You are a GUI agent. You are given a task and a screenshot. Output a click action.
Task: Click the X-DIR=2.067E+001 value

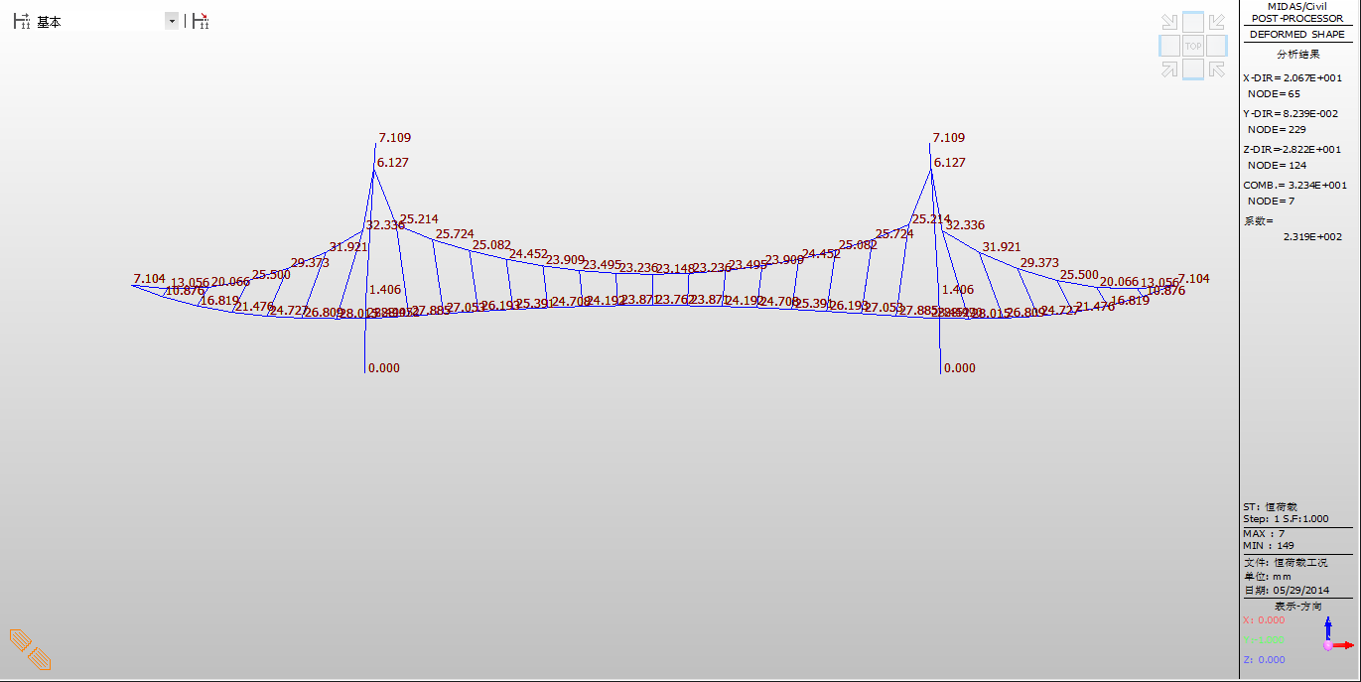(1292, 77)
